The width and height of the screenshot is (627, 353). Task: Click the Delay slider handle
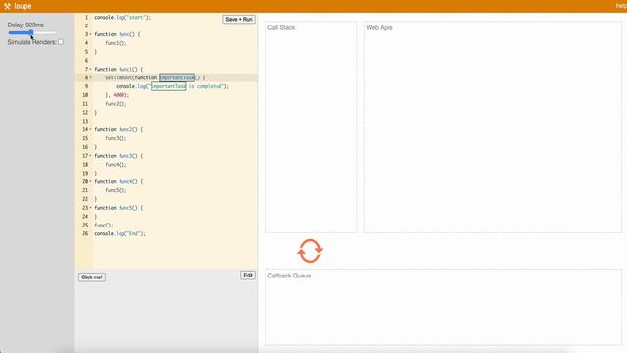(30, 32)
